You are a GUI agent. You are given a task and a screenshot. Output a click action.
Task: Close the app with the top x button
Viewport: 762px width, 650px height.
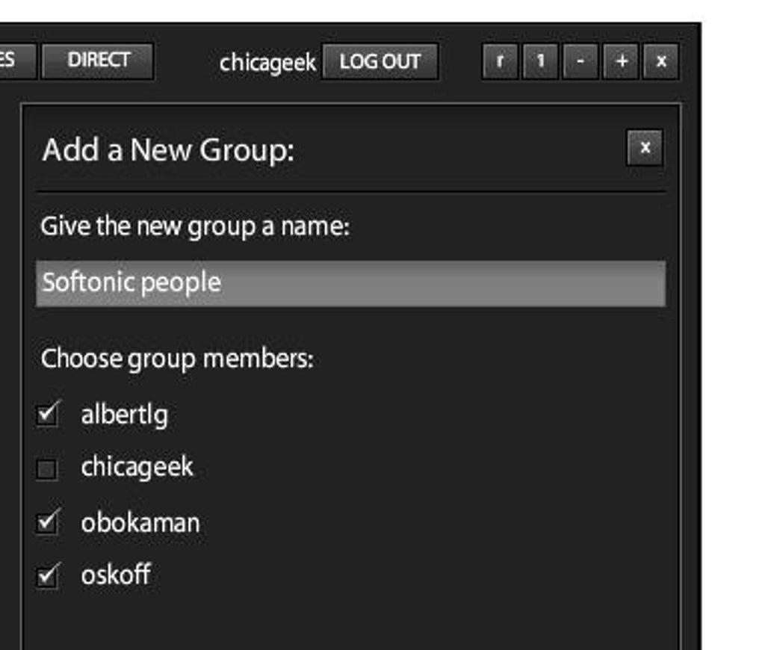tap(660, 61)
